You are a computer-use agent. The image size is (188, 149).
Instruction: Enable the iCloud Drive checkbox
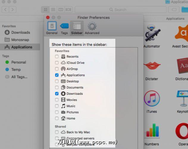point(57,63)
